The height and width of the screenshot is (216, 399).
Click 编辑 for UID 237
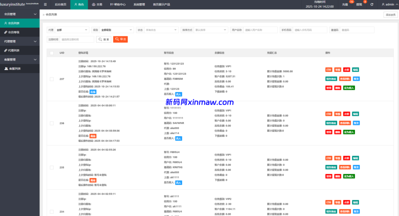click(x=355, y=70)
